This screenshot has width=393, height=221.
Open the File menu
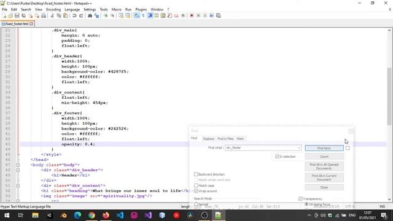tap(4, 9)
